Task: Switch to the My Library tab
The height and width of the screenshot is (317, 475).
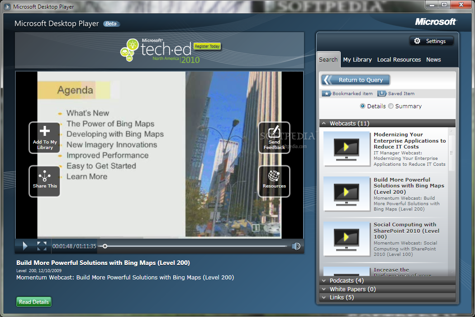Action: pyautogui.click(x=357, y=59)
